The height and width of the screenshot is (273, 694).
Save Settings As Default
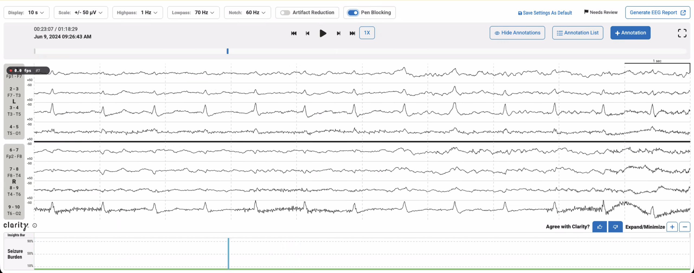click(x=545, y=13)
